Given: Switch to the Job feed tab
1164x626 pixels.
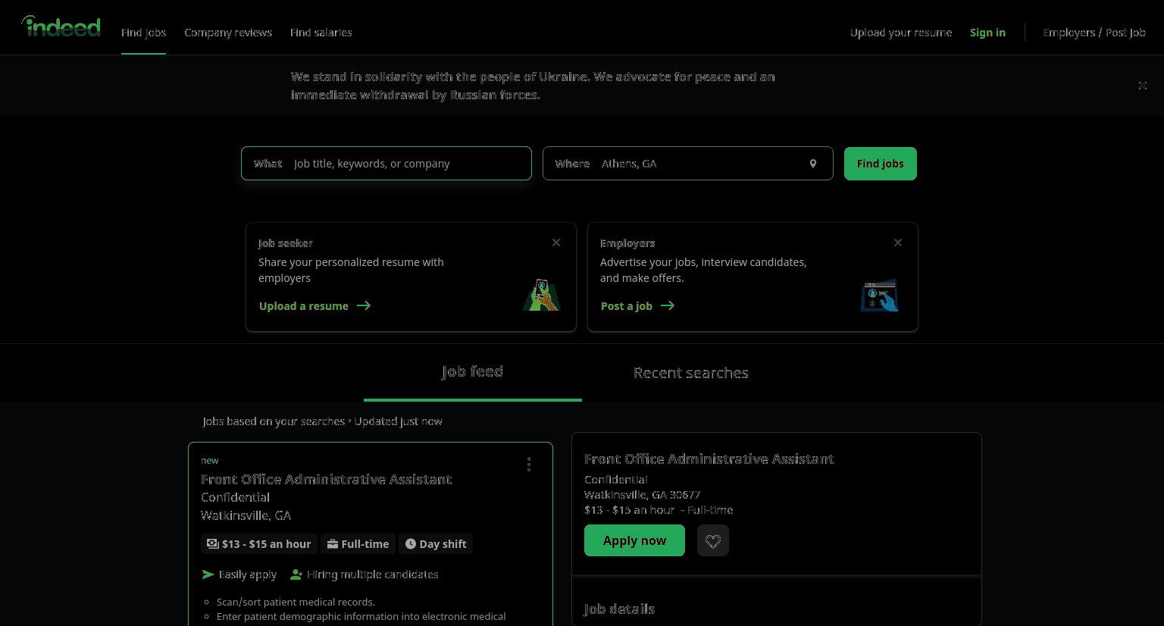Looking at the screenshot, I should pos(473,372).
